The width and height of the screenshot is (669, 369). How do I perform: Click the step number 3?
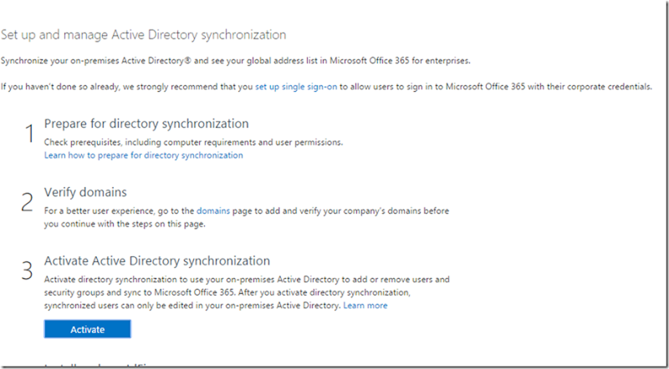29,272
